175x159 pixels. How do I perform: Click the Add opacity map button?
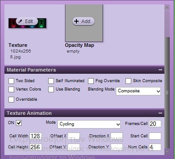coord(84,21)
